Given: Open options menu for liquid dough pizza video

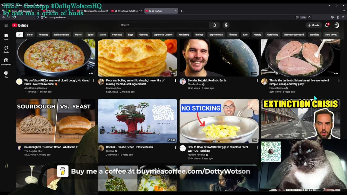Looking at the screenshot, I should (x=94, y=80).
